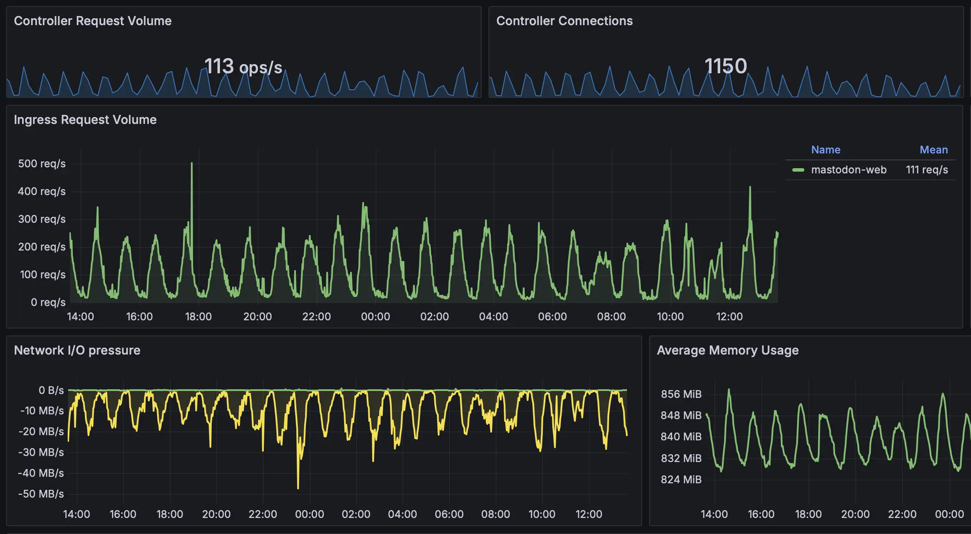
Task: Click the Average Memory Usage panel title
Action: pos(727,350)
